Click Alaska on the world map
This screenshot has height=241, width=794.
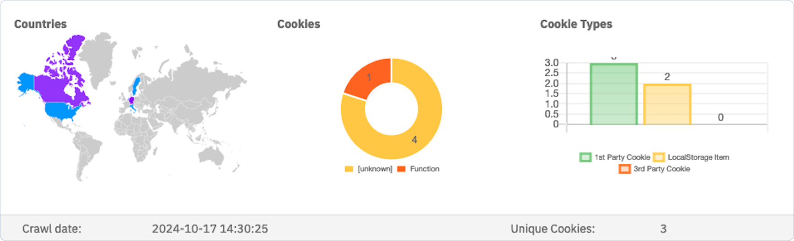tap(25, 83)
